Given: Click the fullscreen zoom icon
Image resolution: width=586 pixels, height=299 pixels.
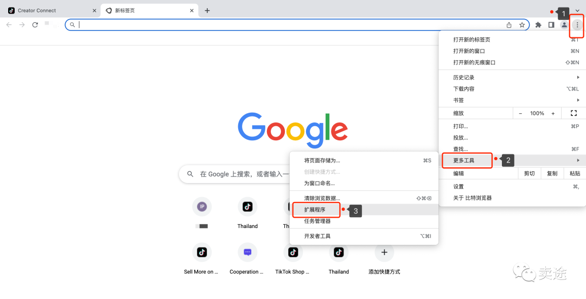Looking at the screenshot, I should pyautogui.click(x=574, y=113).
